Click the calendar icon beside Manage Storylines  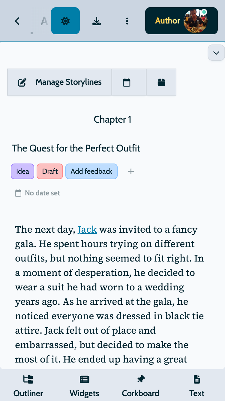point(127,82)
